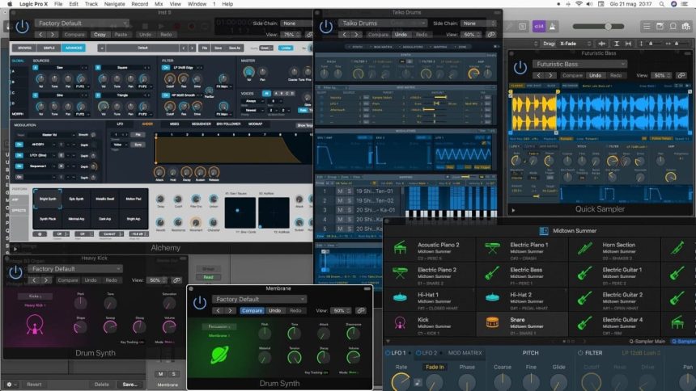
Task: Click the Kick drum icon in Midtown Summer
Action: (399, 323)
